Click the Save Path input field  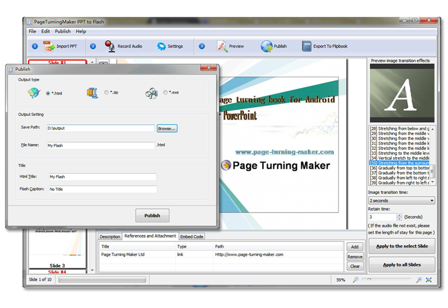click(x=101, y=128)
